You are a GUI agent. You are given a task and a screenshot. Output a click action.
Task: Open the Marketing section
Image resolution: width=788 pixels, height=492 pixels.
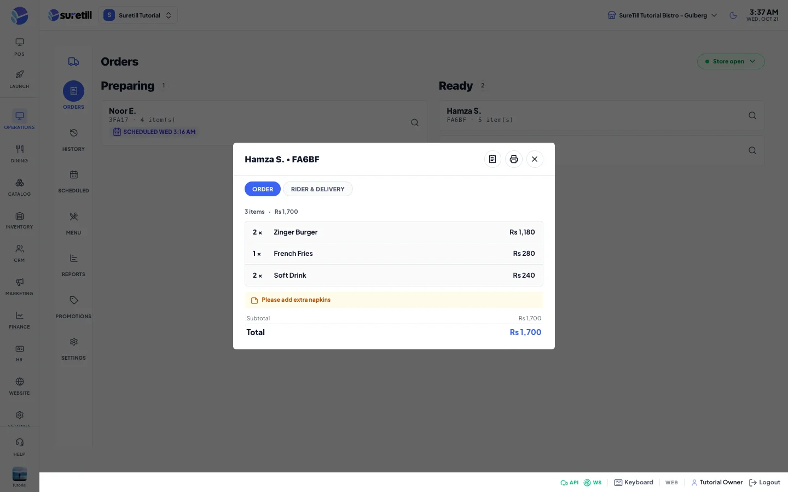tap(19, 286)
